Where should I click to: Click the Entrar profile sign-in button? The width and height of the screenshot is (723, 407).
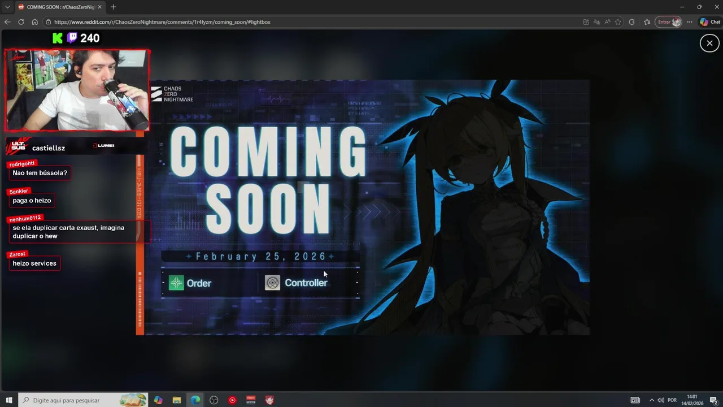pyautogui.click(x=669, y=22)
